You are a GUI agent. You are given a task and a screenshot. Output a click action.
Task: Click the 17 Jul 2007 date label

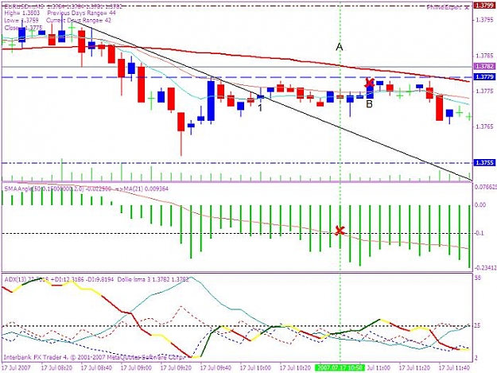(16, 368)
